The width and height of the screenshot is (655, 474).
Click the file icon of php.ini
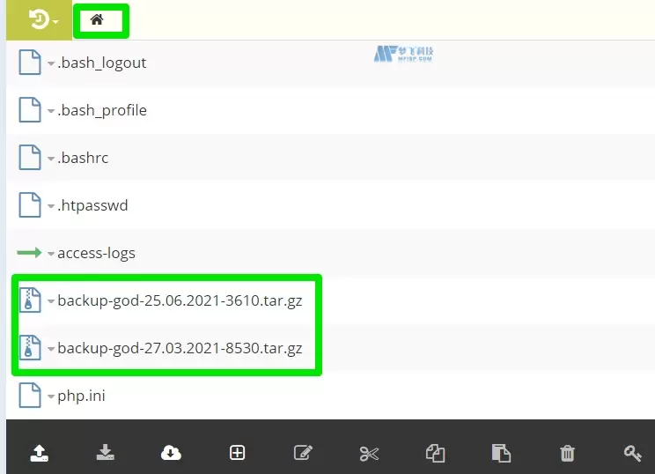[30, 395]
